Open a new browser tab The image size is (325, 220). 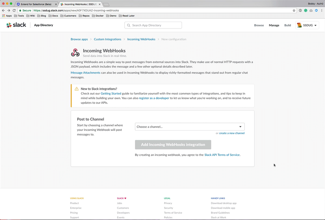106,4
